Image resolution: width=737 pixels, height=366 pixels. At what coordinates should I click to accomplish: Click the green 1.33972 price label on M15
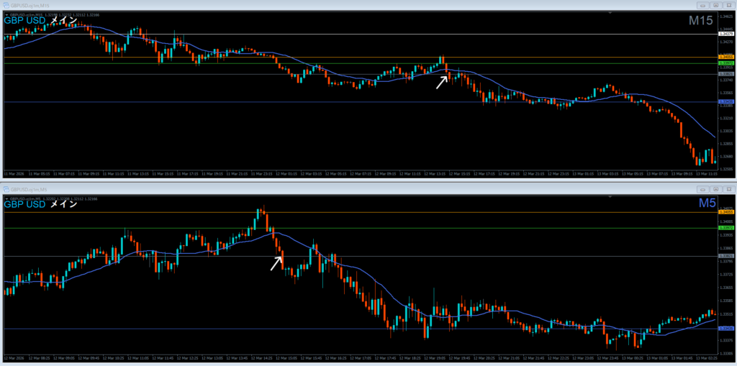726,63
